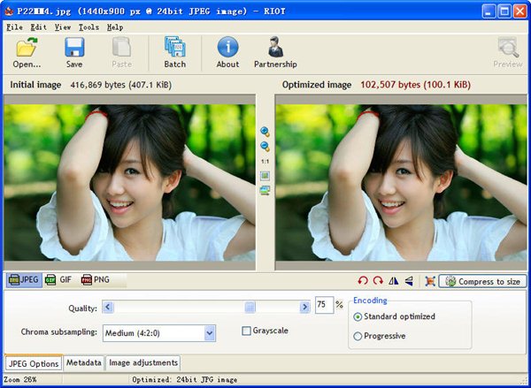Open the Tools menu
The width and height of the screenshot is (531, 388).
click(x=88, y=27)
